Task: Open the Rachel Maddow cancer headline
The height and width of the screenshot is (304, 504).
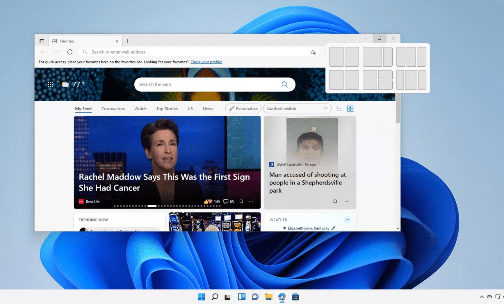Action: [164, 182]
